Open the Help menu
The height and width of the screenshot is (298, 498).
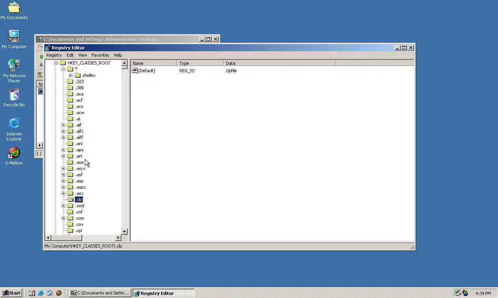click(x=118, y=55)
